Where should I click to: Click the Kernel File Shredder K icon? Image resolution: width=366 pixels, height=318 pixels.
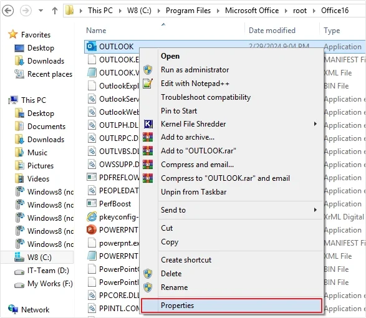coord(148,124)
